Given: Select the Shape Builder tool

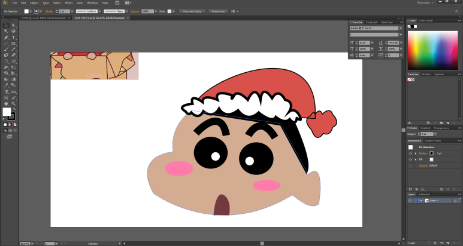Looking at the screenshot, I should point(6,73).
